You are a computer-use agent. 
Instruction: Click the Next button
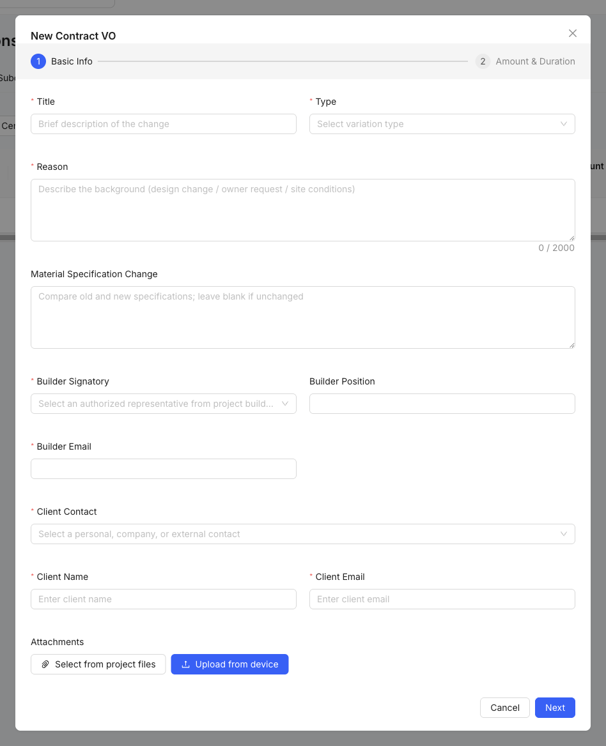tap(555, 708)
